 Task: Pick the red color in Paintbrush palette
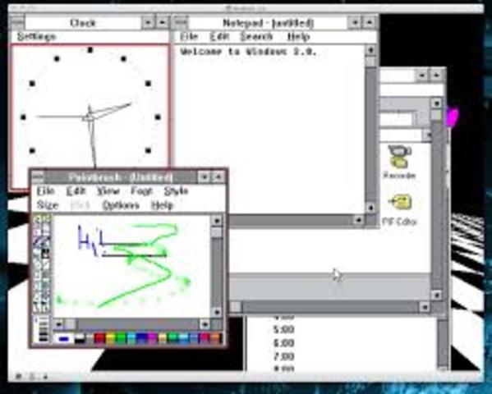(x=99, y=339)
